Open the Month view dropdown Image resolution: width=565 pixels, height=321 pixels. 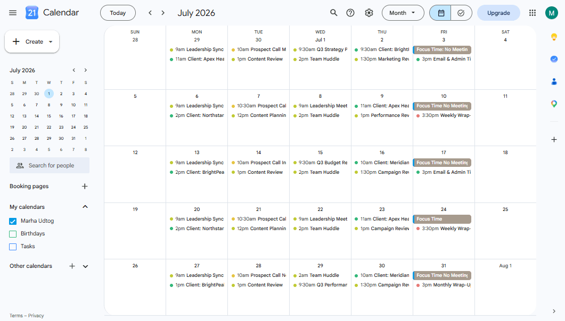(403, 13)
